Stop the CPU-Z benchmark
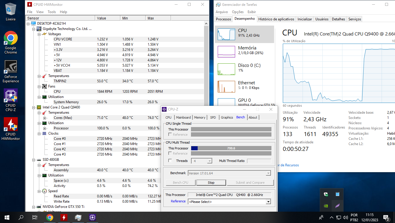The height and width of the screenshot is (223, 395). 211,183
